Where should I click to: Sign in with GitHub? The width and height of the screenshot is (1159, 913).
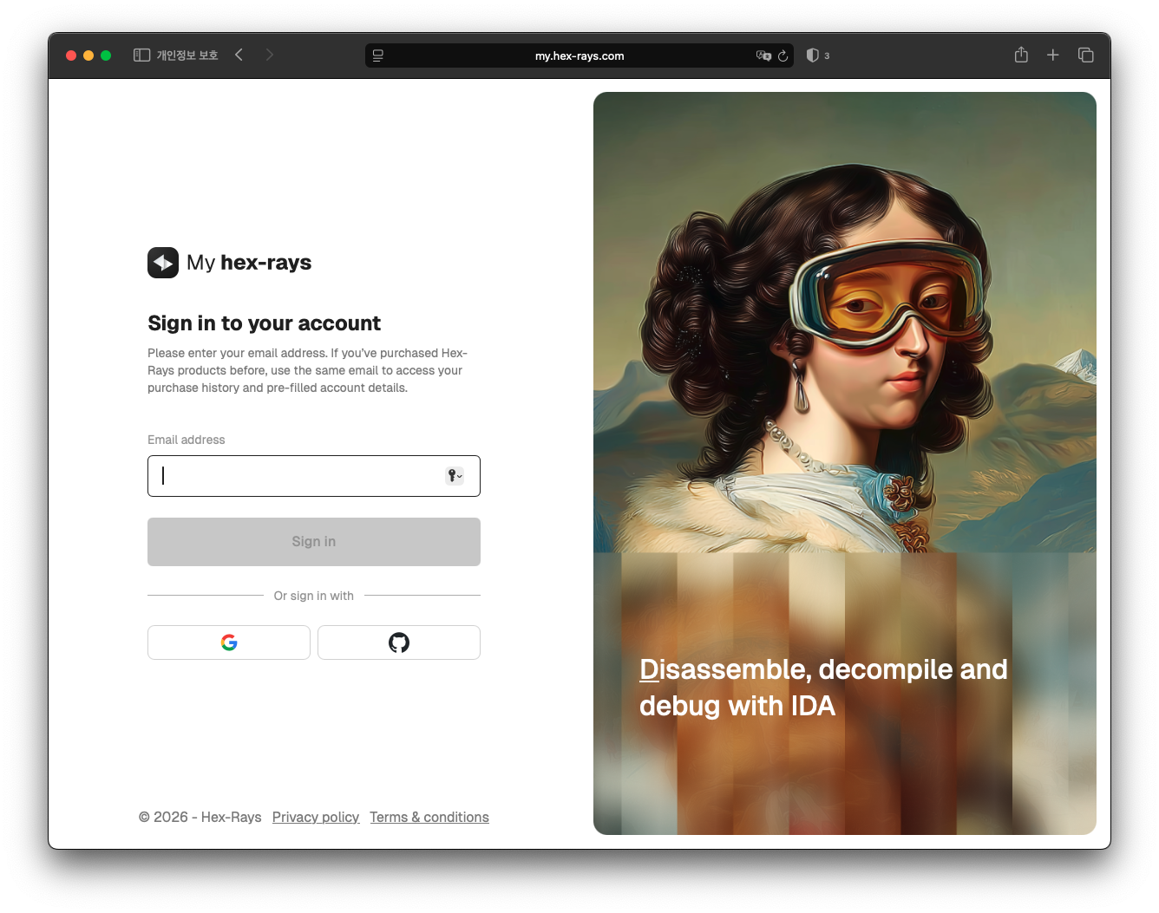[x=399, y=642]
